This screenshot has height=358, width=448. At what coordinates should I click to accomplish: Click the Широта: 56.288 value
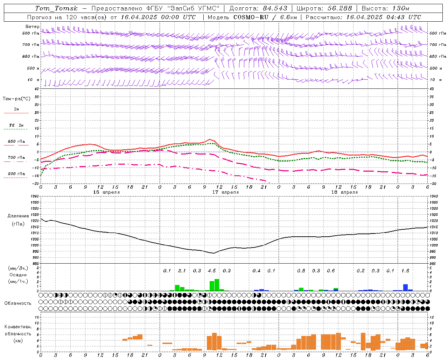point(324,8)
